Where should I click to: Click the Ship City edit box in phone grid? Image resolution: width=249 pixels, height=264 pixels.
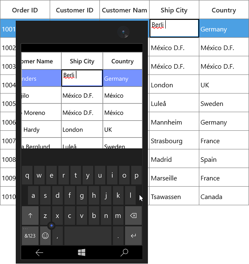pyautogui.click(x=82, y=78)
